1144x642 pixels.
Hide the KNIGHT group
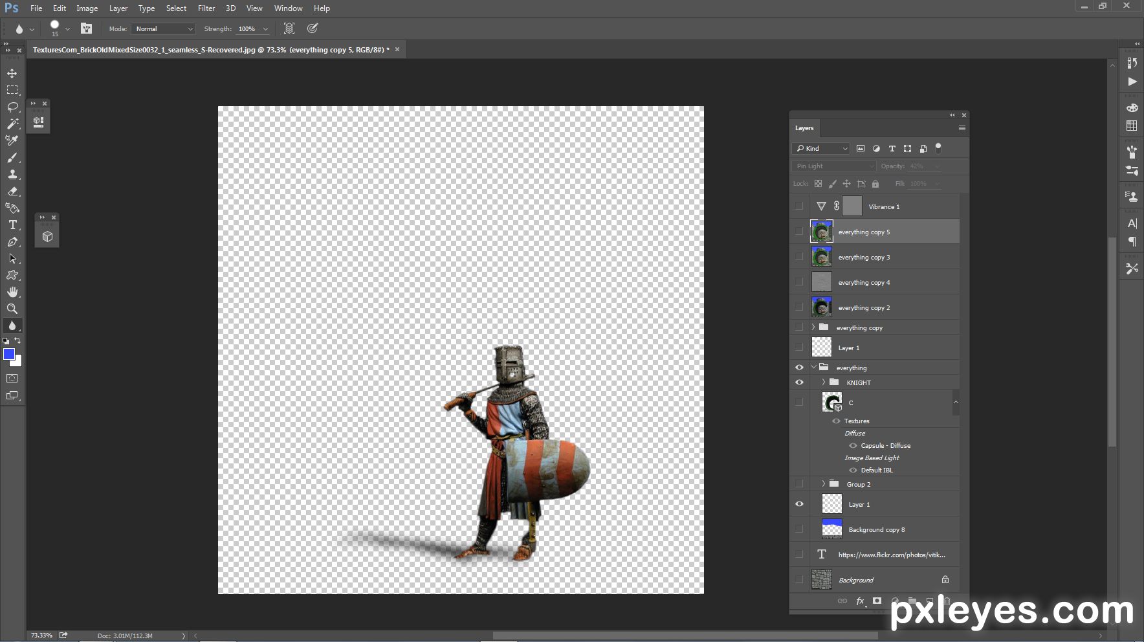799,382
